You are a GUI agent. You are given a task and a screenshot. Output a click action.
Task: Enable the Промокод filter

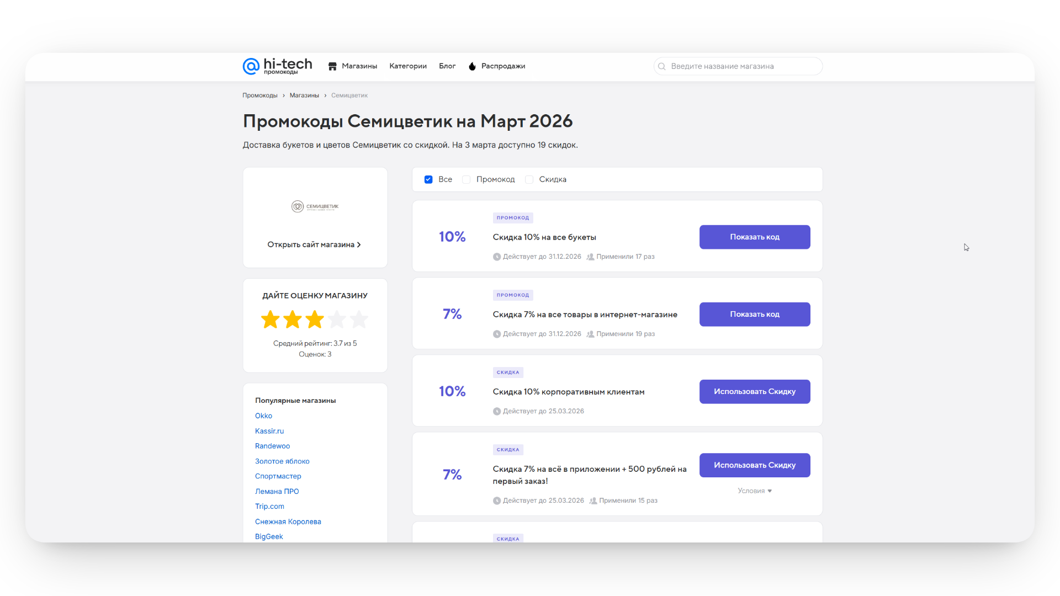point(466,179)
